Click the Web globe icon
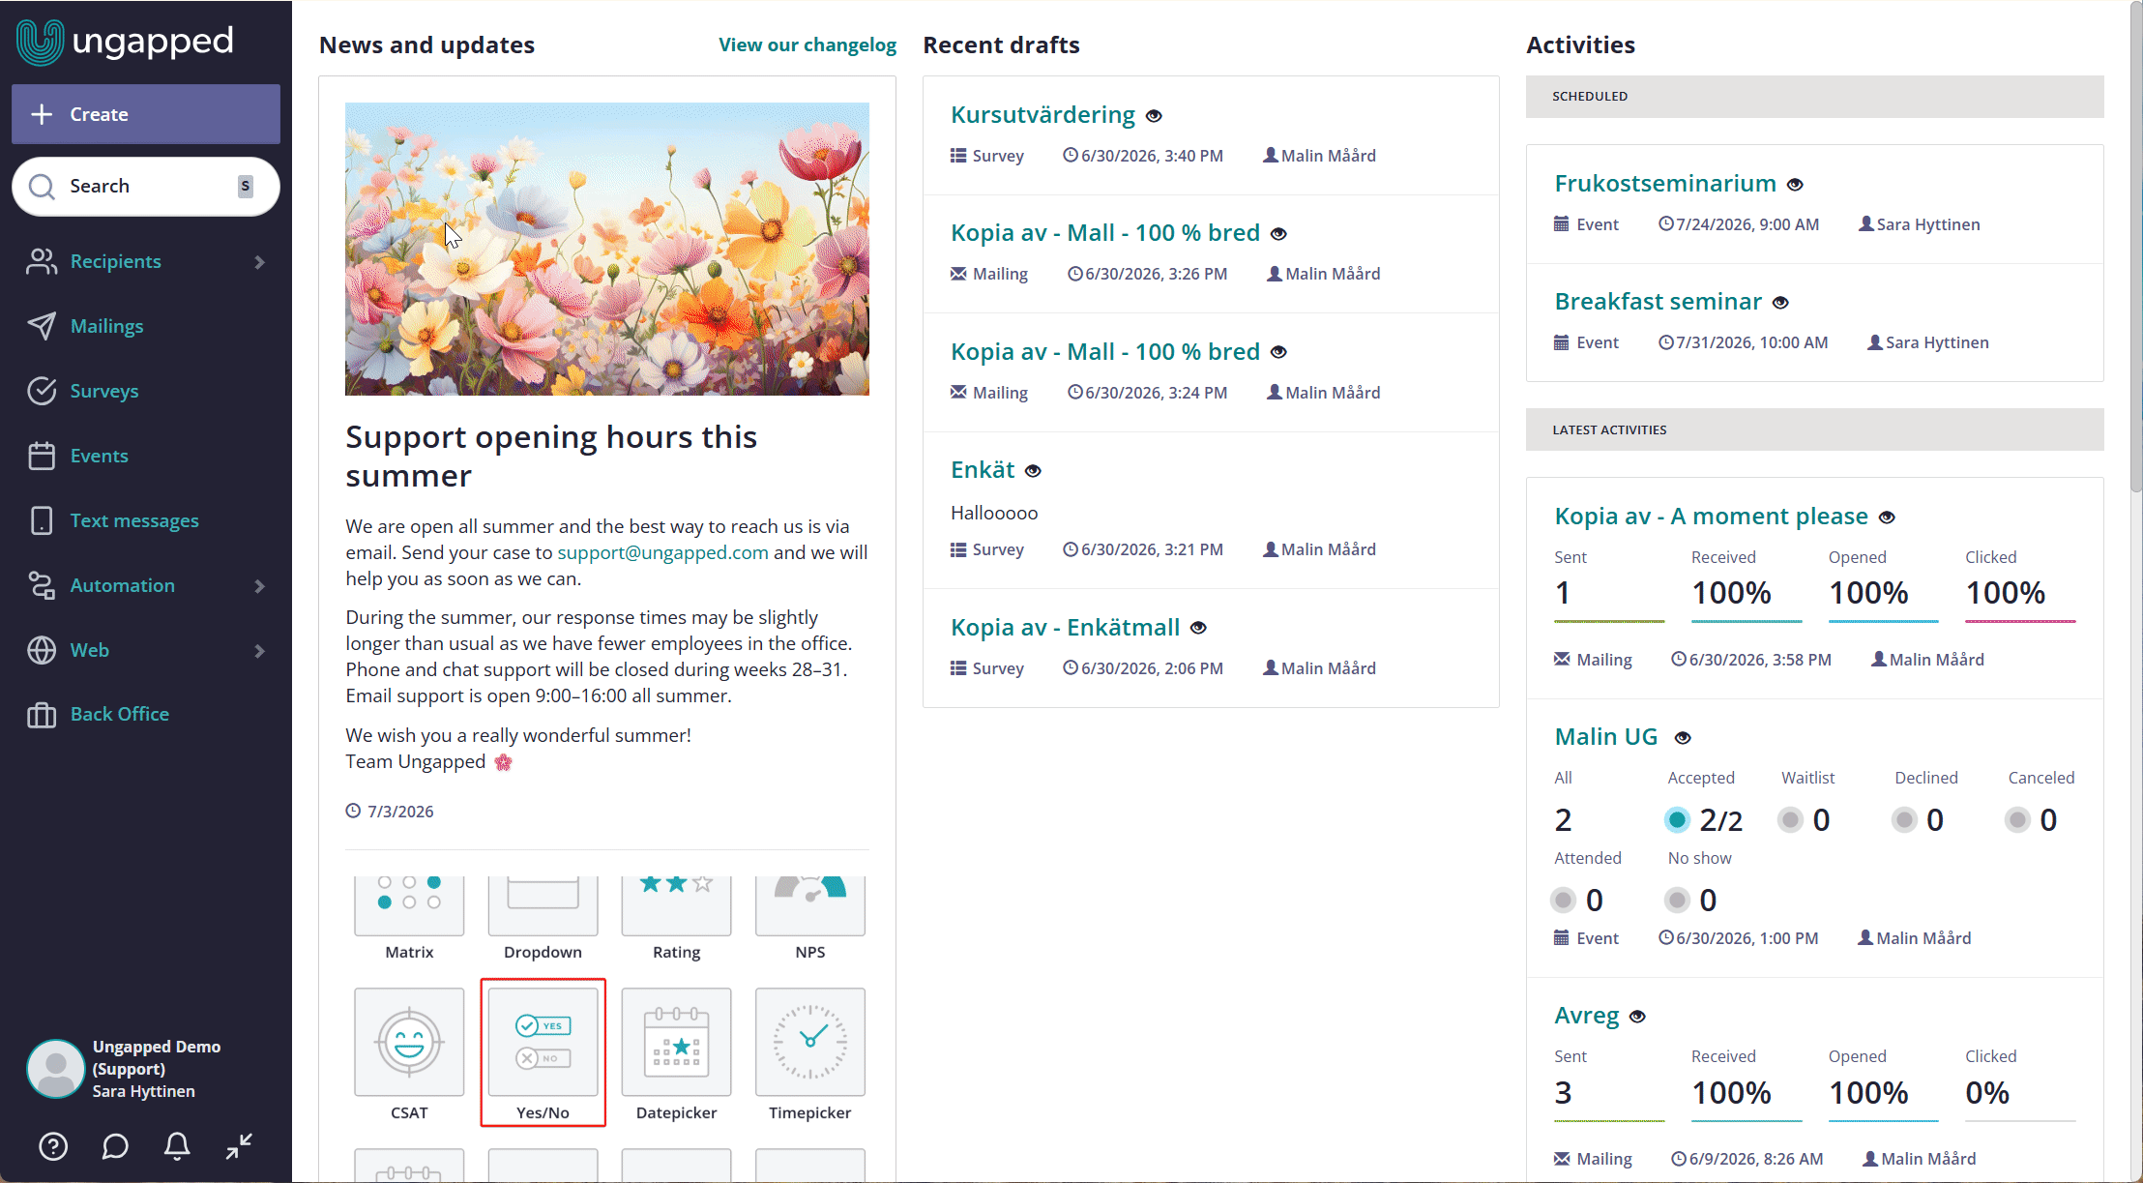This screenshot has height=1183, width=2143. [42, 650]
